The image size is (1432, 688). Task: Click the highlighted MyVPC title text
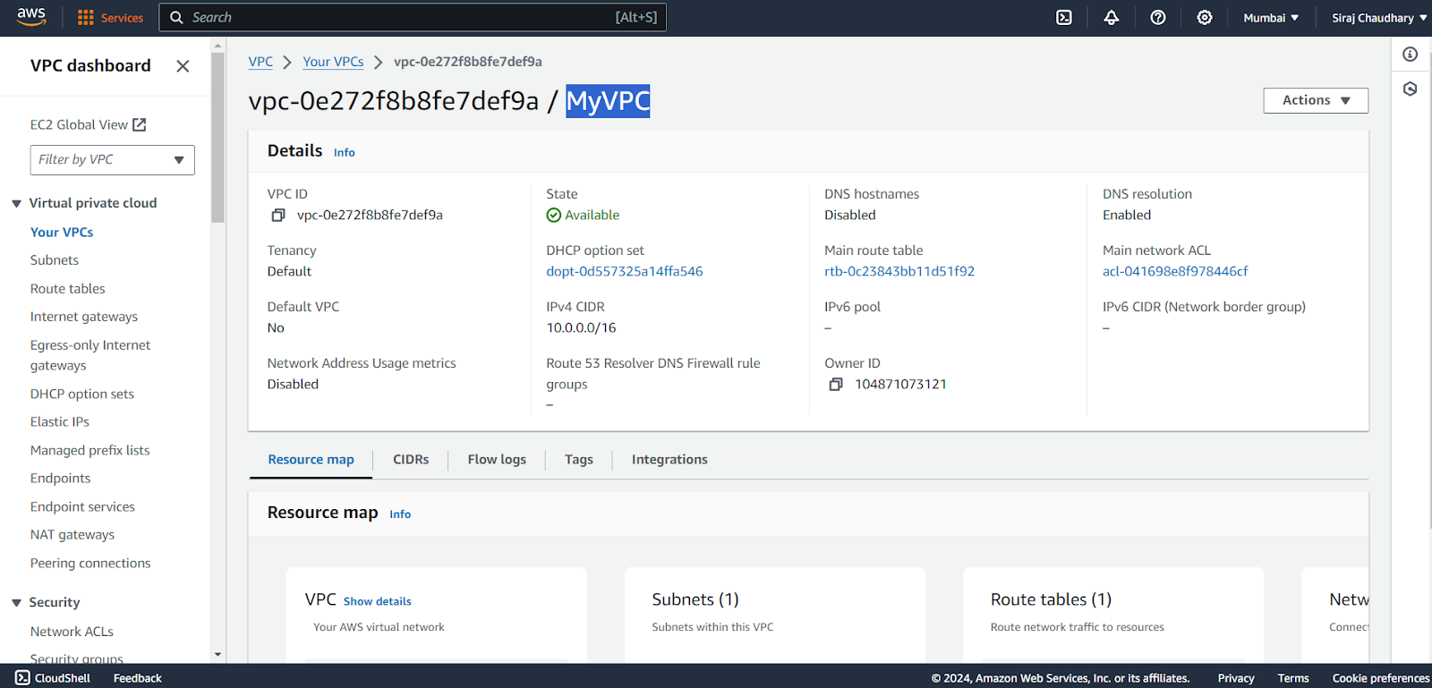tap(608, 101)
